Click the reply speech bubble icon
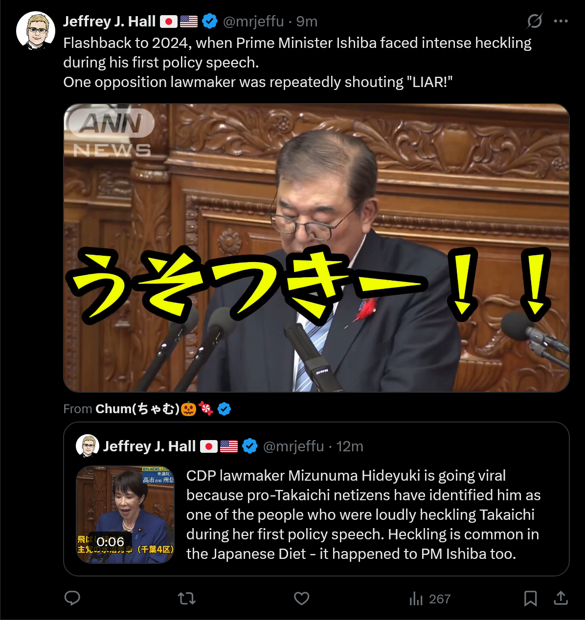Image resolution: width=585 pixels, height=620 pixels. click(72, 598)
